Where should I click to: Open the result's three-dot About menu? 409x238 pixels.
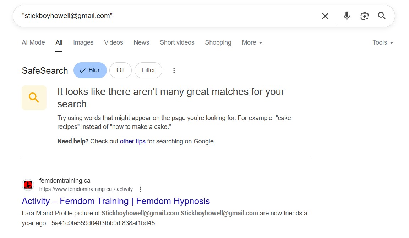[140, 189]
